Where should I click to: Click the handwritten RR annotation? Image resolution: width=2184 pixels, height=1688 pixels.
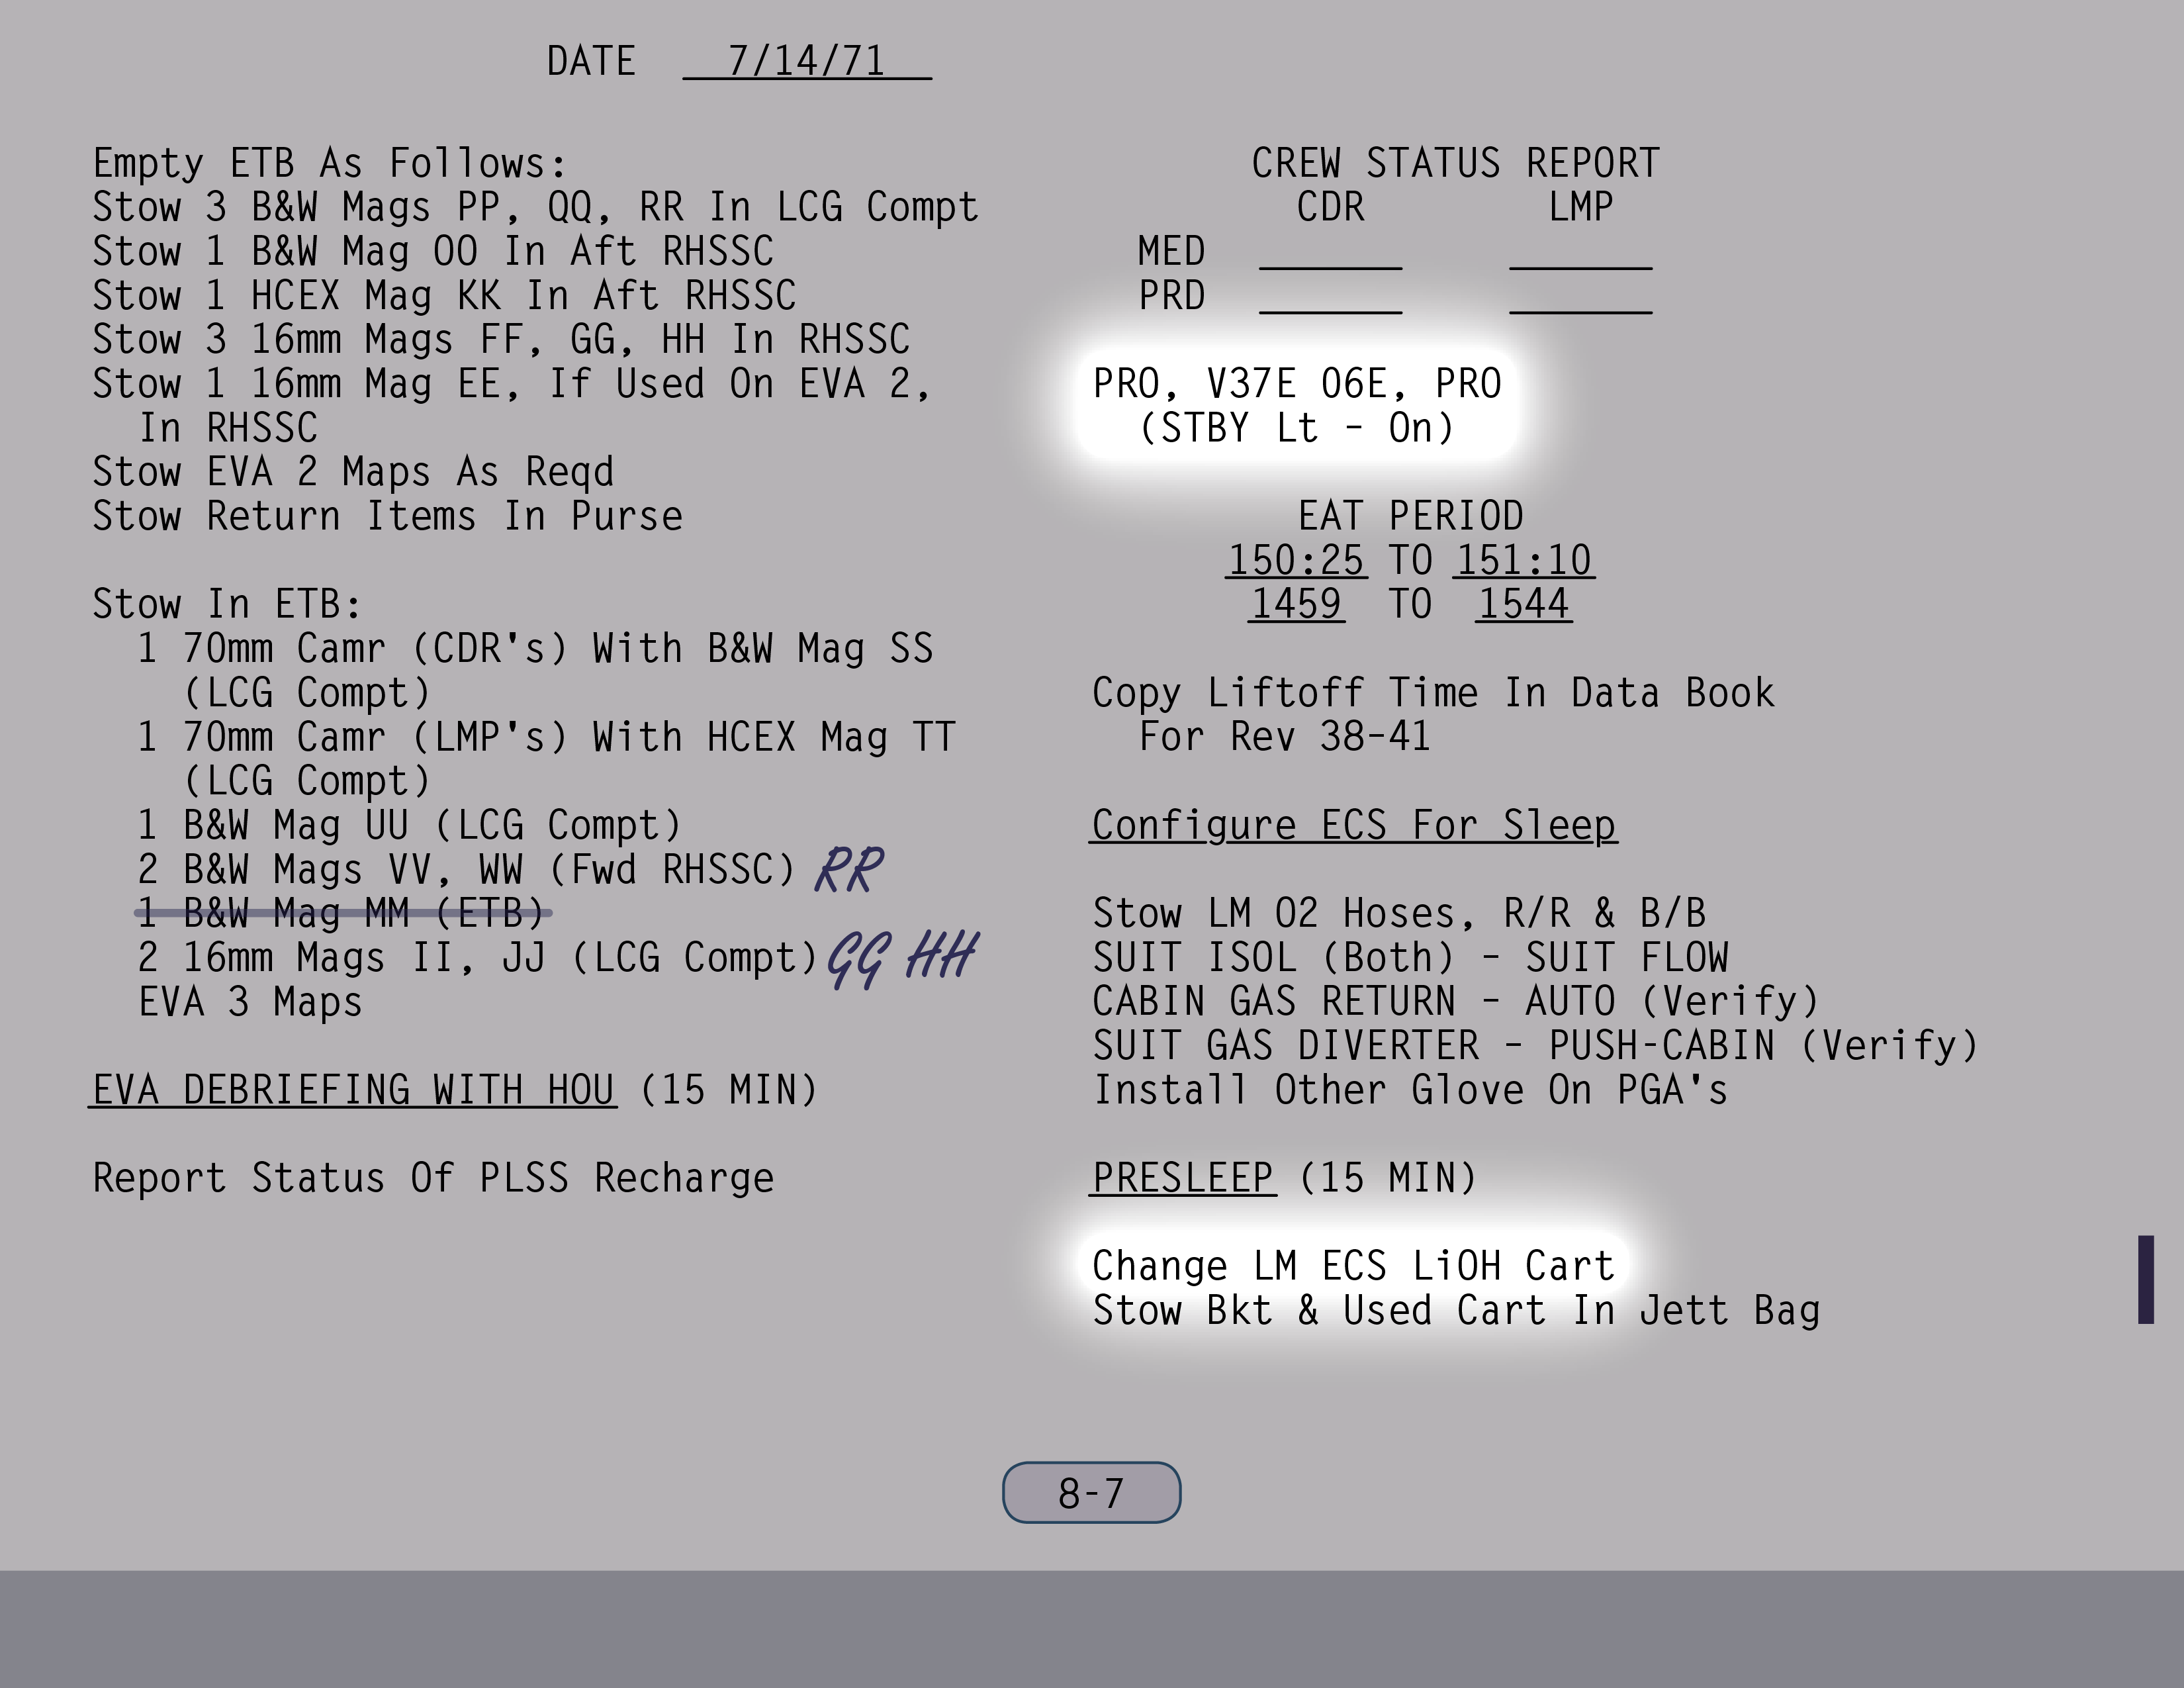point(849,869)
